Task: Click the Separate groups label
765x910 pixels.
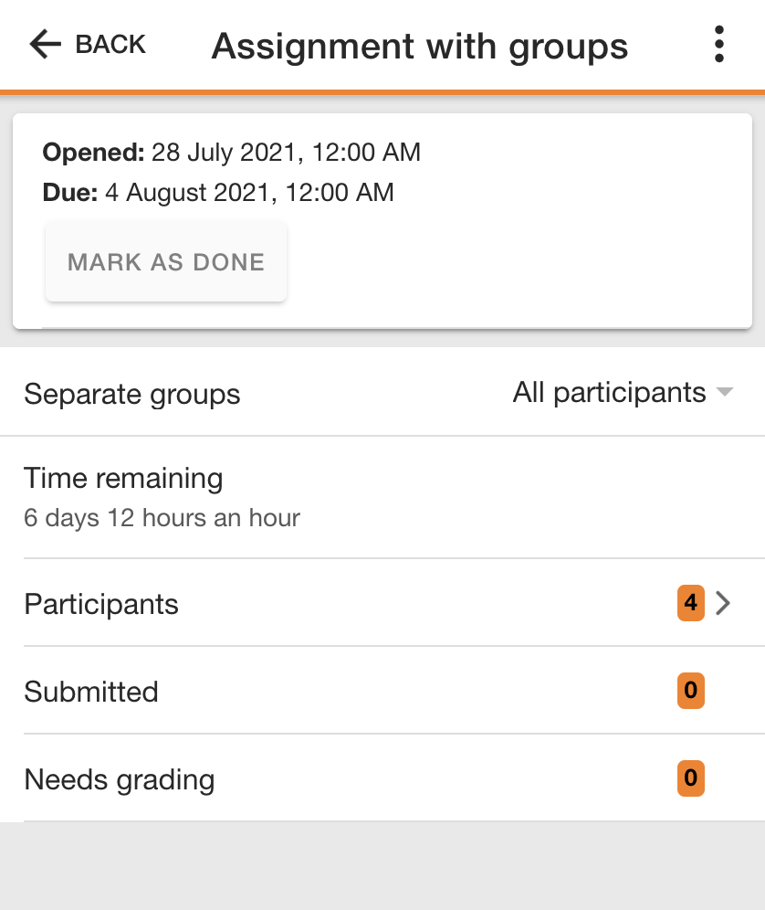Action: pos(132,394)
